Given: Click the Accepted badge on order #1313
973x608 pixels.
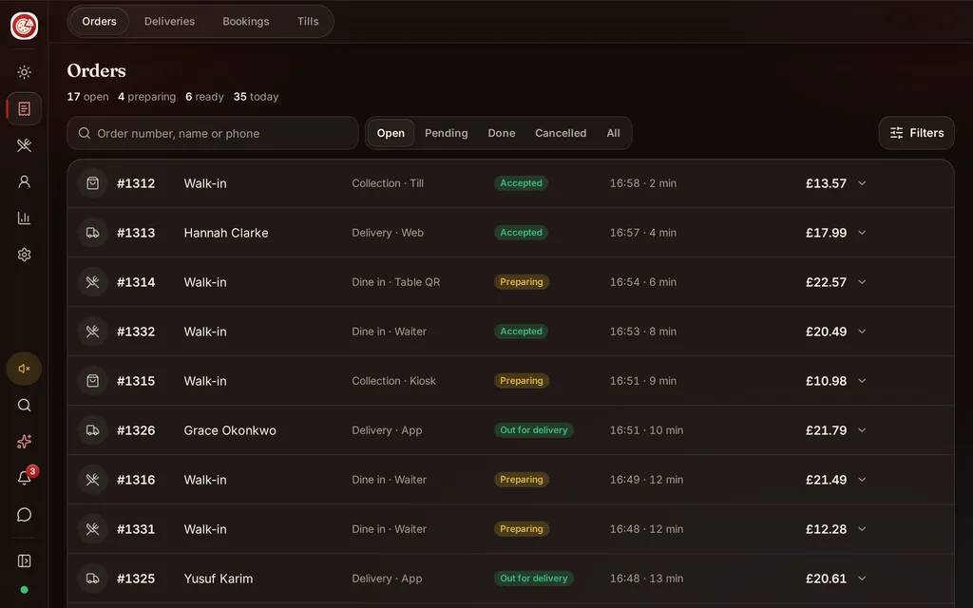Looking at the screenshot, I should [x=522, y=233].
